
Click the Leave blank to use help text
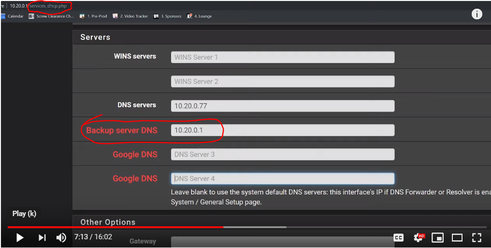[331, 197]
